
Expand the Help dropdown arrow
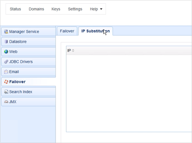[x=101, y=9]
